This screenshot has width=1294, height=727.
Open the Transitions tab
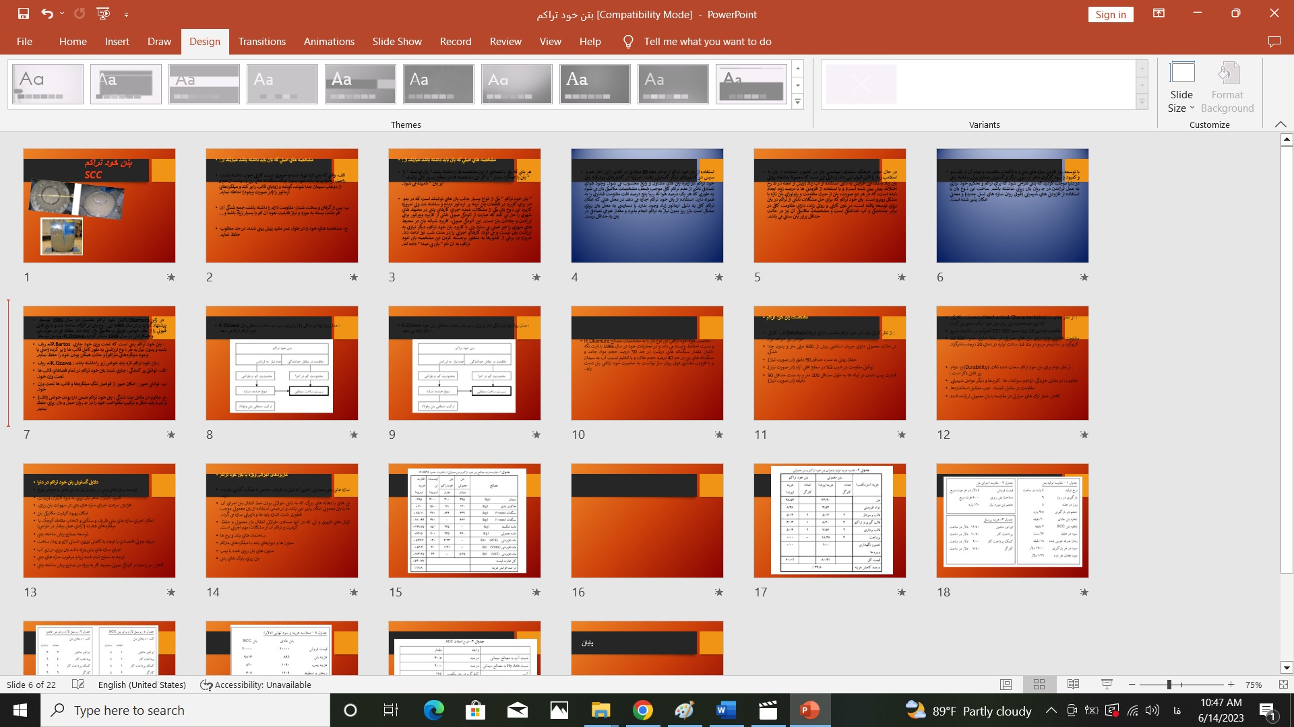tap(261, 42)
